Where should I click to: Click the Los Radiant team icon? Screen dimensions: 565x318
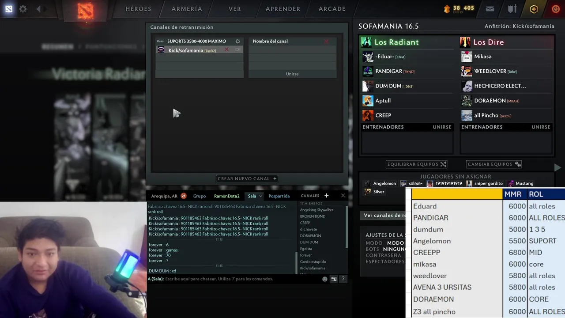(x=366, y=42)
